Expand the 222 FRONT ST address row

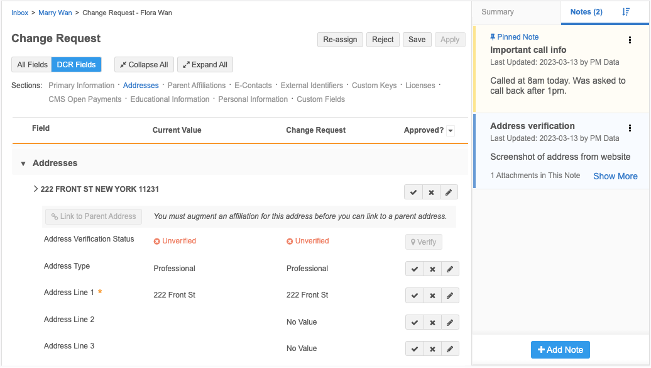tap(36, 189)
